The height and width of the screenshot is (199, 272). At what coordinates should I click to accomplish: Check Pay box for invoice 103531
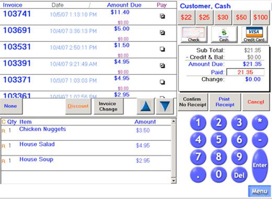pos(162,49)
